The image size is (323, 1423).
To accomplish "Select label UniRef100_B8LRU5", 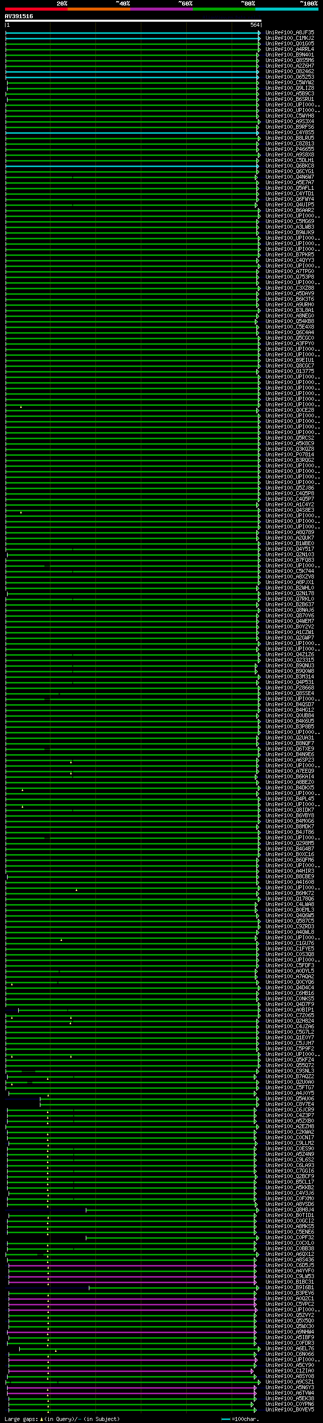I will point(290,138).
